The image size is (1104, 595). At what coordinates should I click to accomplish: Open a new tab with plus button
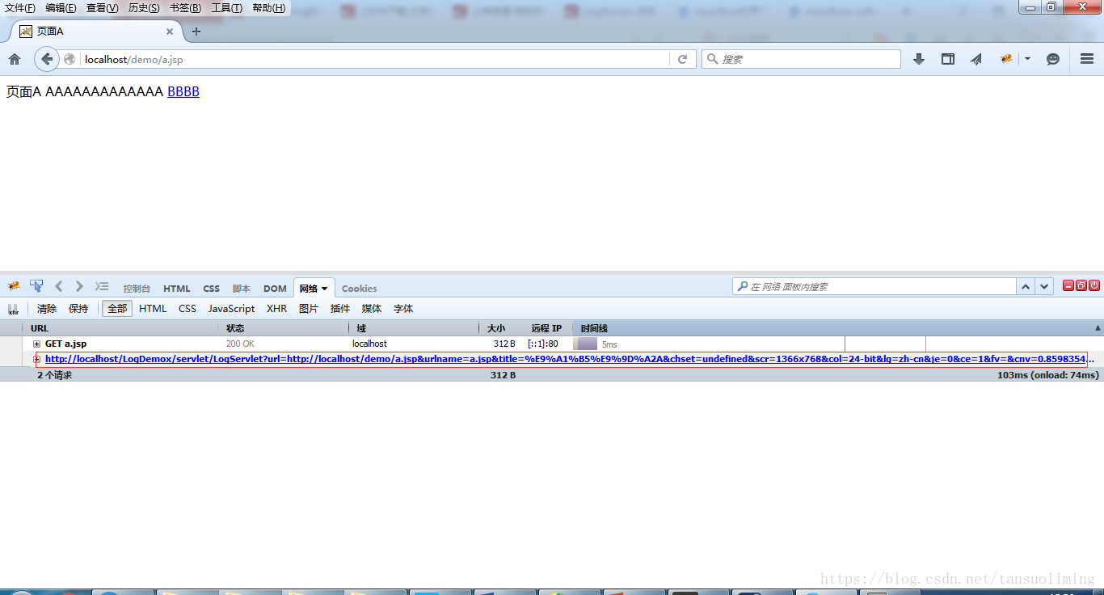(196, 32)
